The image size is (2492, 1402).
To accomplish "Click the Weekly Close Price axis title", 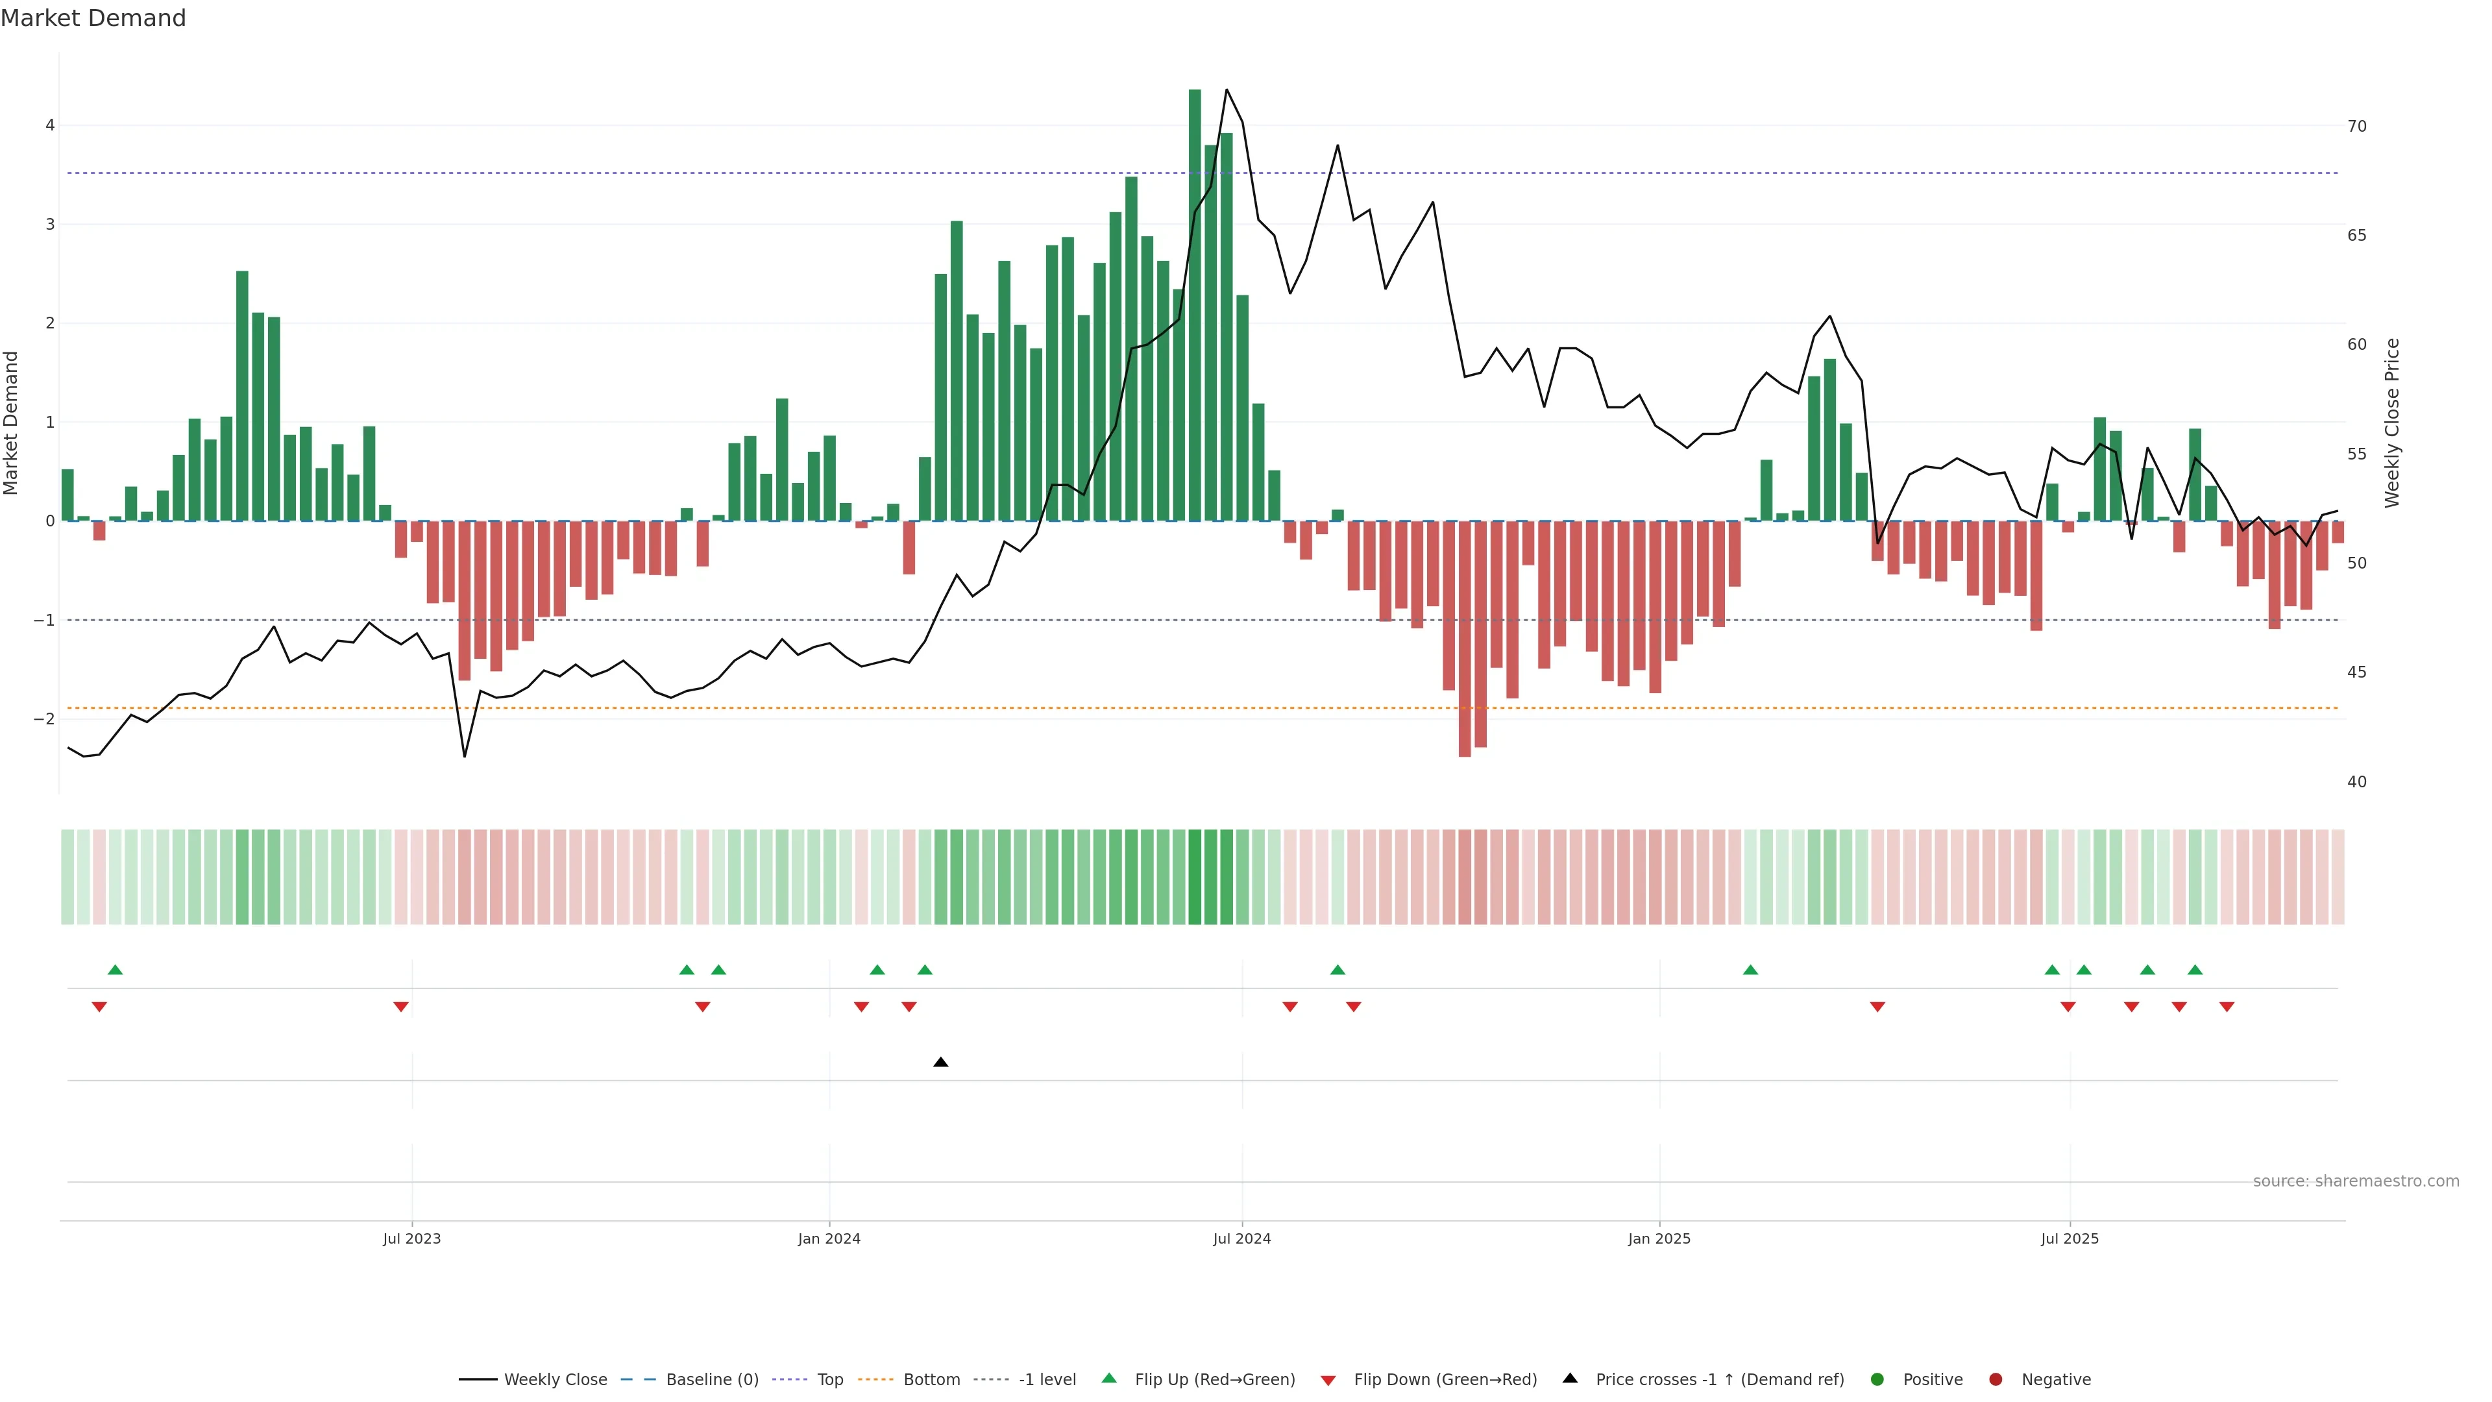I will (x=2391, y=423).
